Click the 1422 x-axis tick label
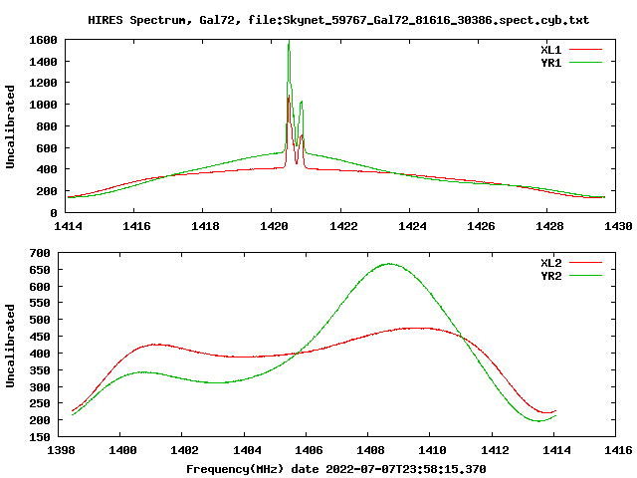This screenshot has height=478, width=637. click(x=343, y=226)
